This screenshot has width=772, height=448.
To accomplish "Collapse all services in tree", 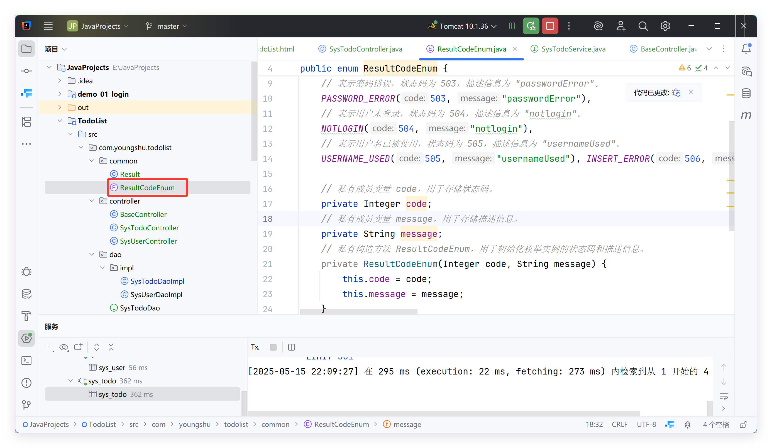I will [x=111, y=347].
